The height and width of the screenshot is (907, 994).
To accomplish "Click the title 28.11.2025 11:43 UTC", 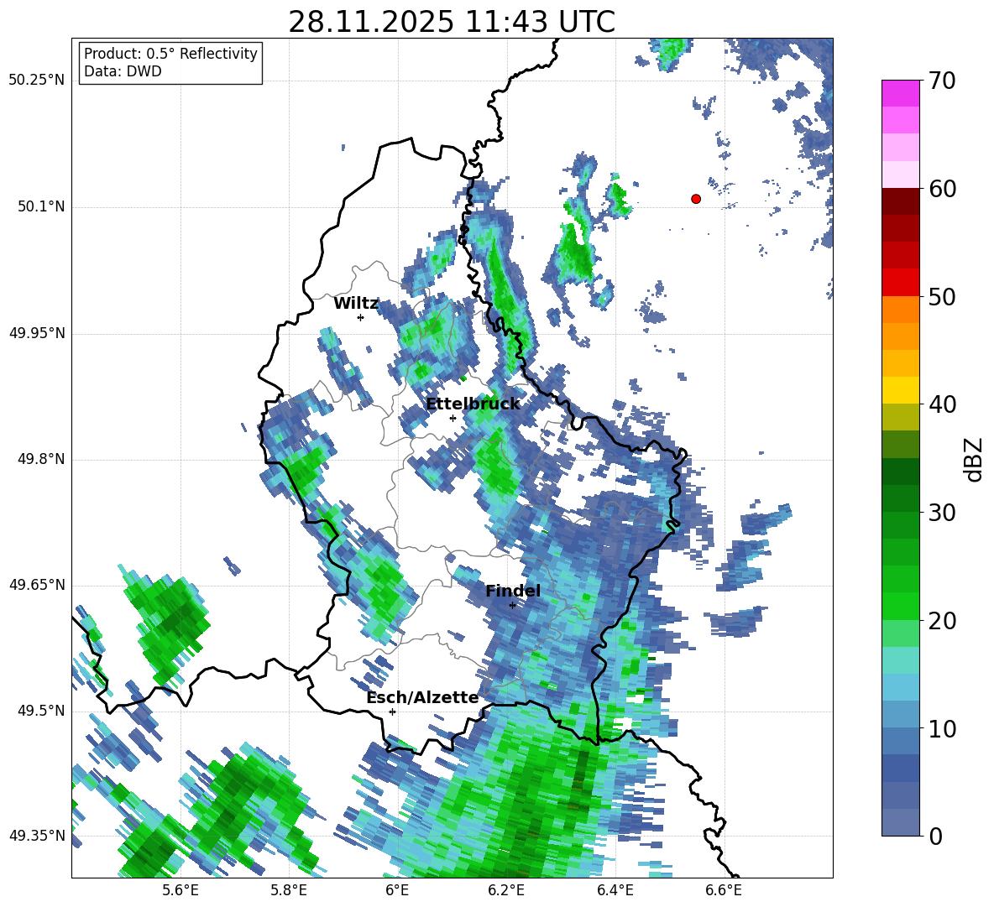I will [452, 22].
